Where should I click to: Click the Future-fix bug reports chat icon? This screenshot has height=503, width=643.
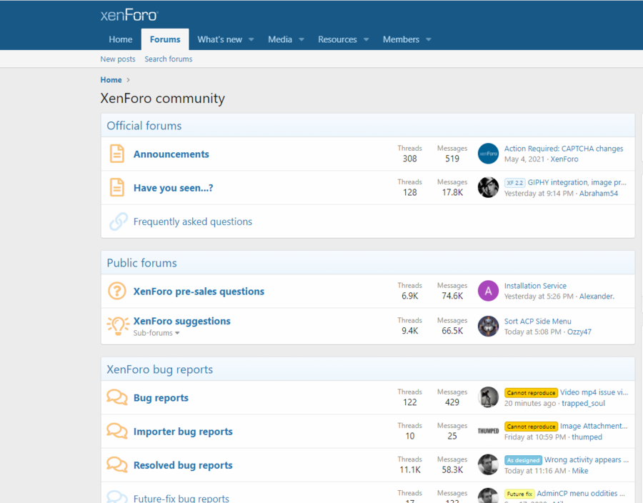(117, 497)
